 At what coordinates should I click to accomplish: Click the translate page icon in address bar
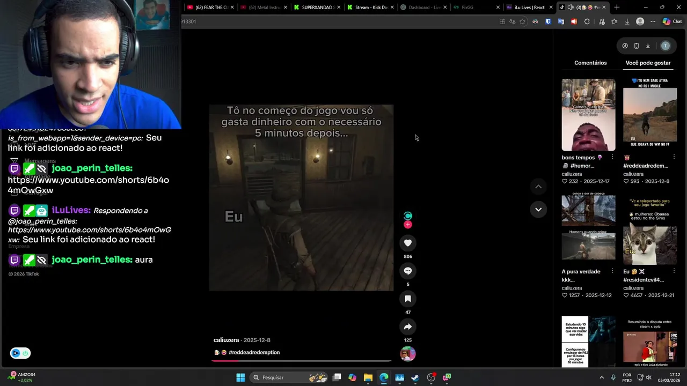pyautogui.click(x=512, y=21)
